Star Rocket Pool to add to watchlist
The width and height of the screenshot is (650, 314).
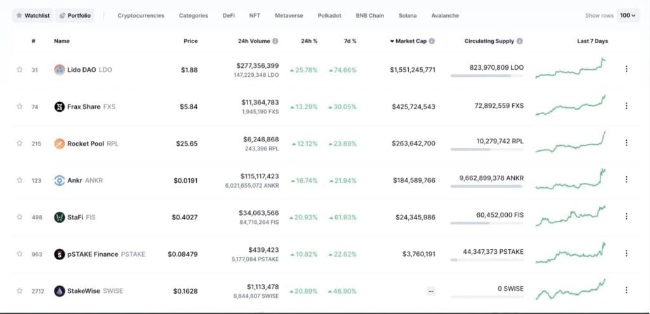coord(20,143)
